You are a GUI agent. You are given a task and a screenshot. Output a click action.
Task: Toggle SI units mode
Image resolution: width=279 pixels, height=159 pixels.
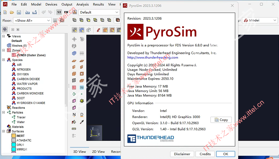pyautogui.click(x=59, y=12)
